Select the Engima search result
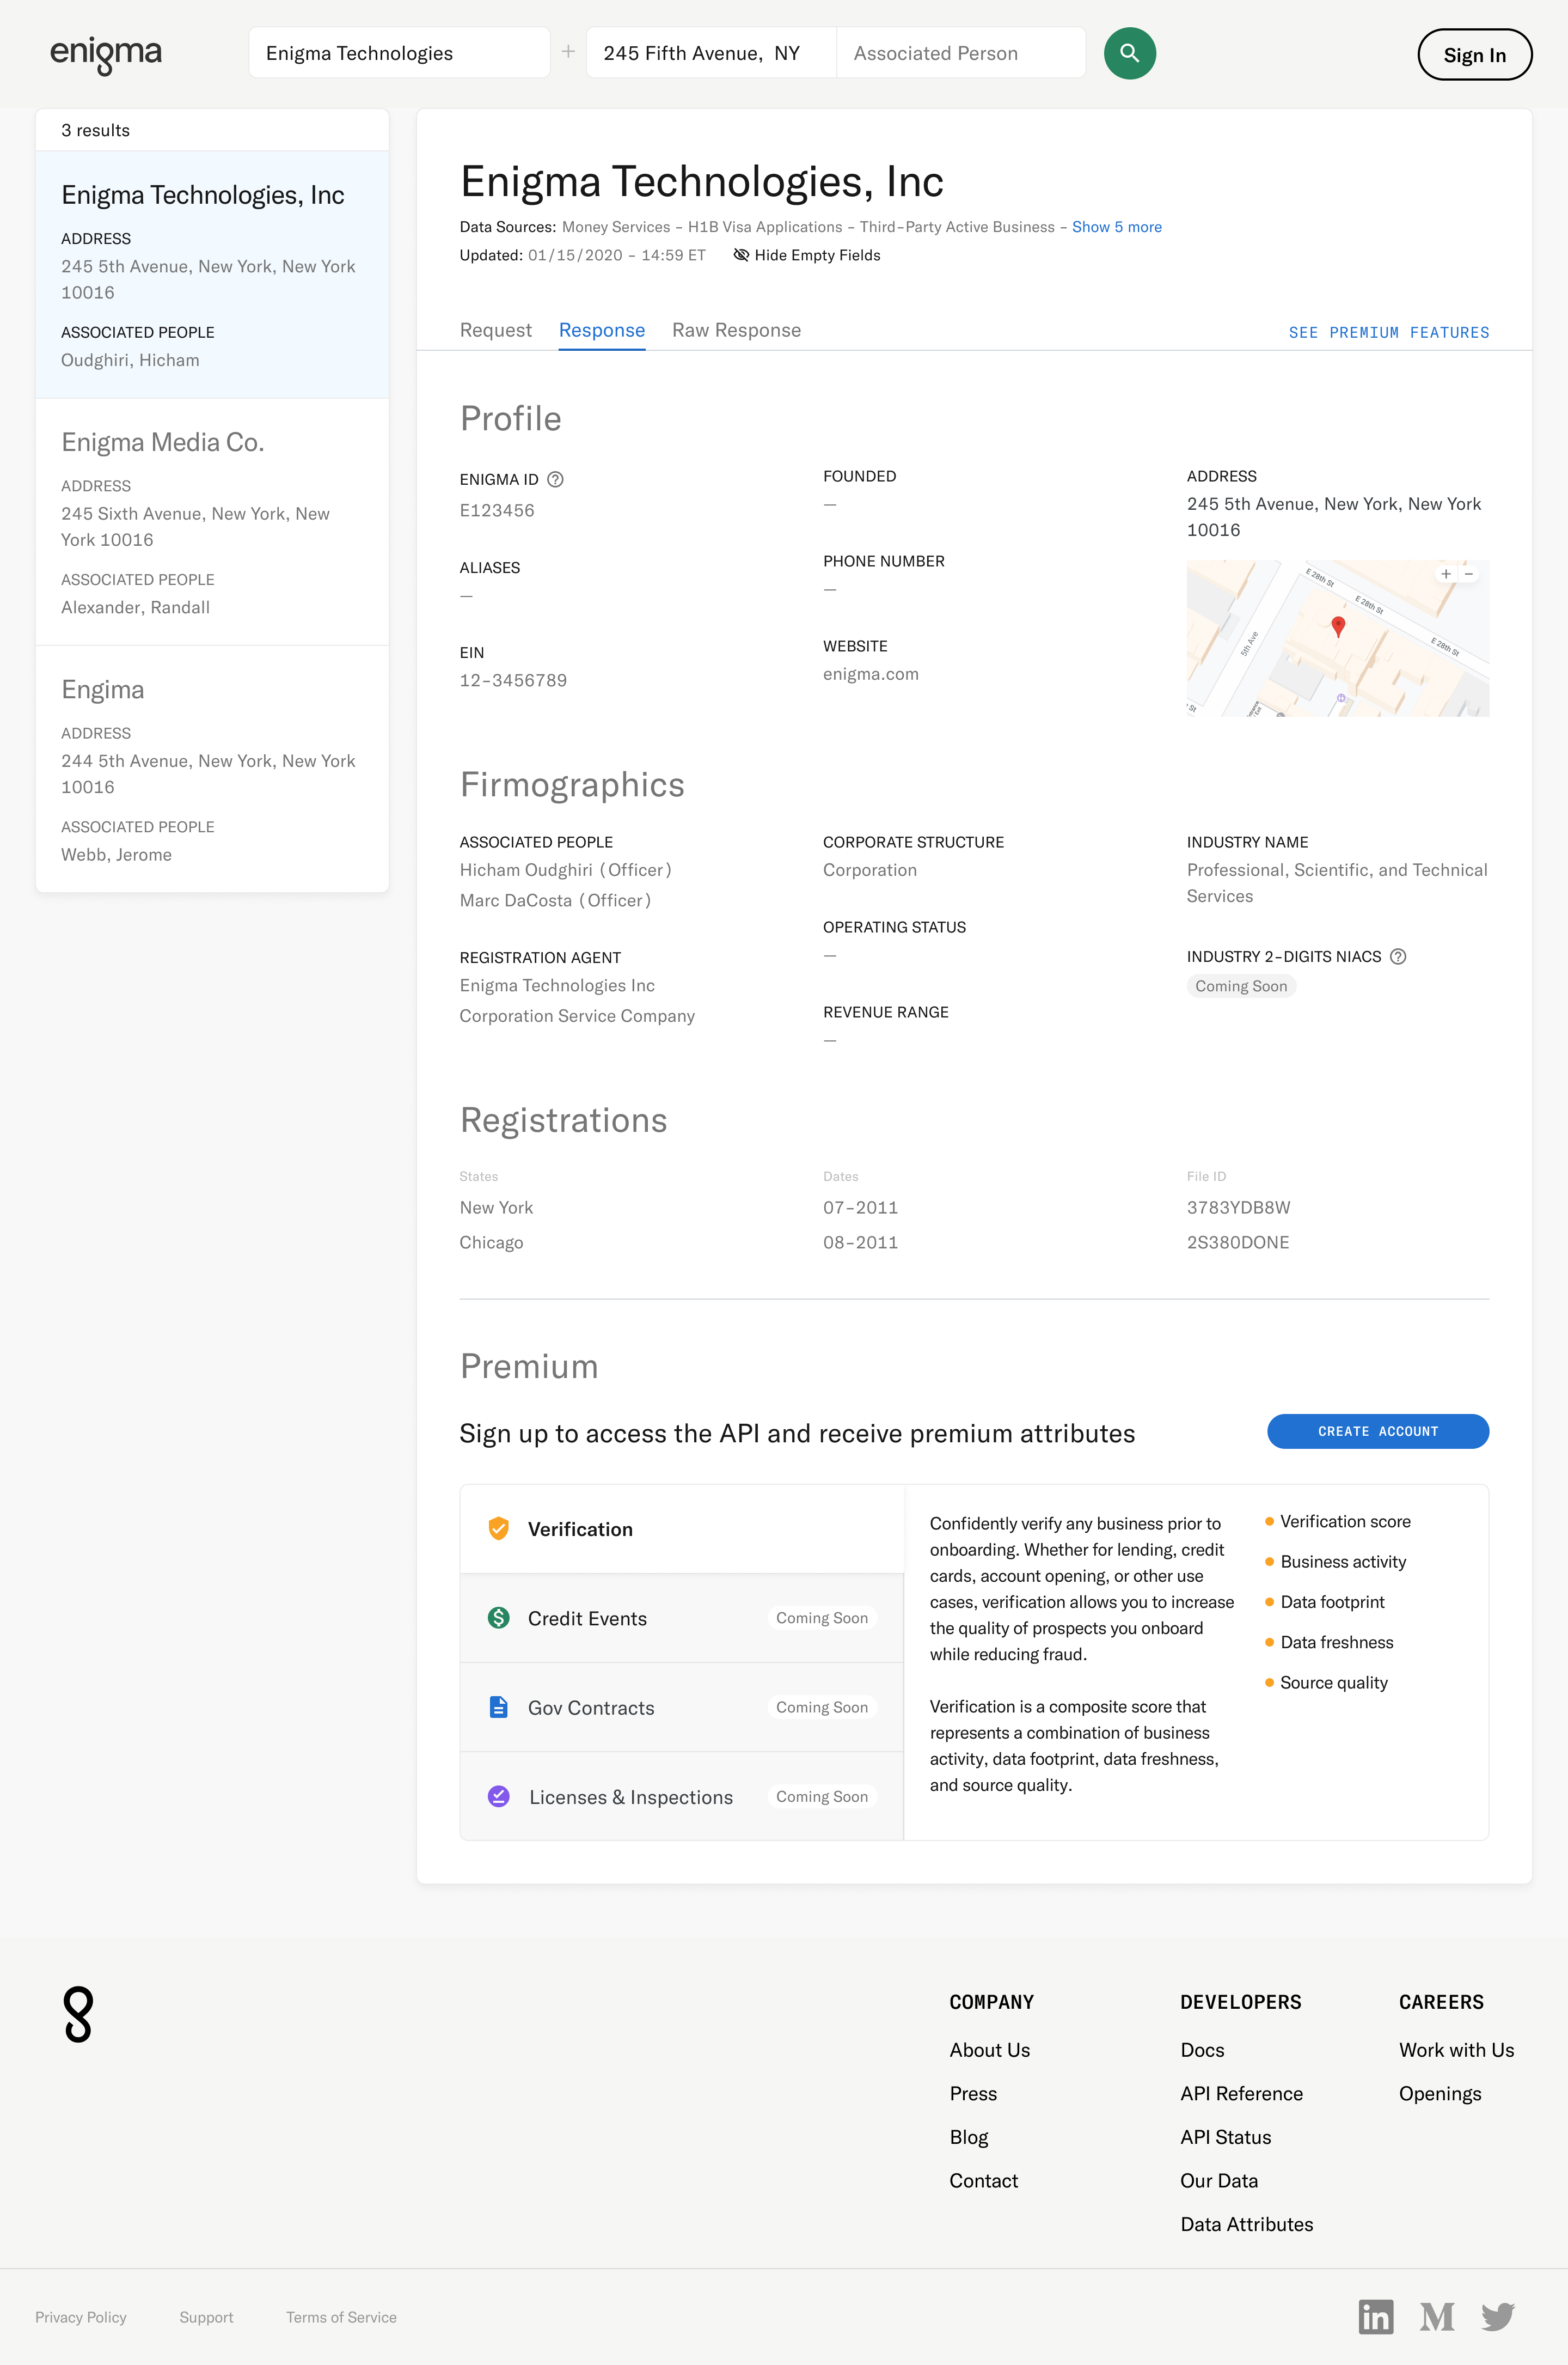The width and height of the screenshot is (1568, 2365). [212, 769]
